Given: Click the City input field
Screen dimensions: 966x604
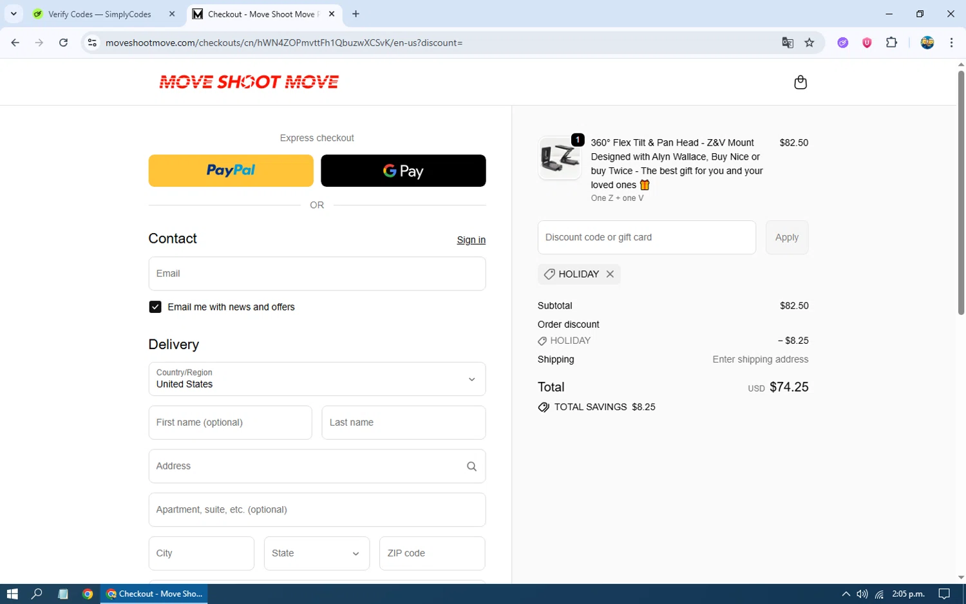Looking at the screenshot, I should tap(202, 553).
